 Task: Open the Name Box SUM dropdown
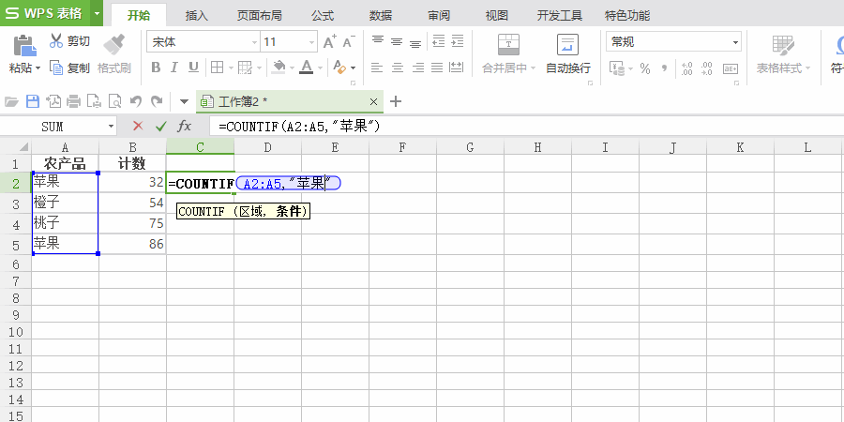(111, 127)
